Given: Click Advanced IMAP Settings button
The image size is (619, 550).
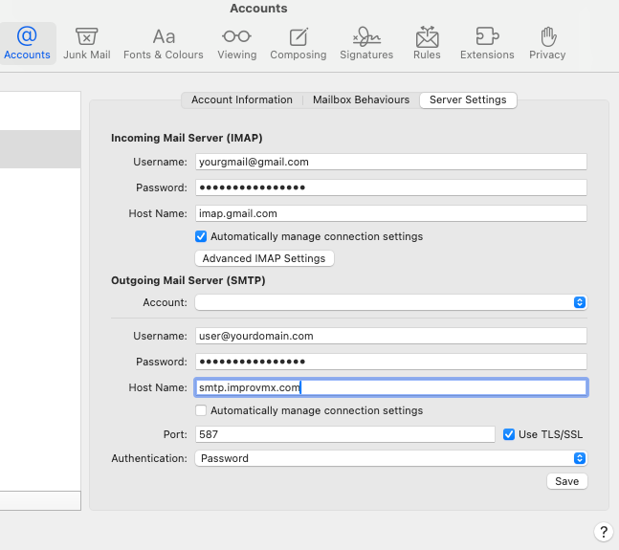Looking at the screenshot, I should [x=264, y=258].
